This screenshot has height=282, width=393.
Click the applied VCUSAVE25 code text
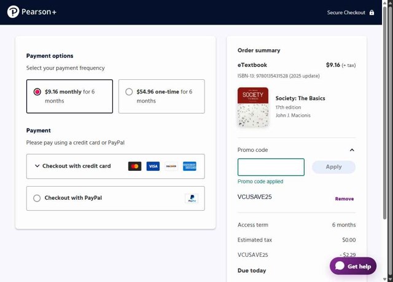coord(255,197)
